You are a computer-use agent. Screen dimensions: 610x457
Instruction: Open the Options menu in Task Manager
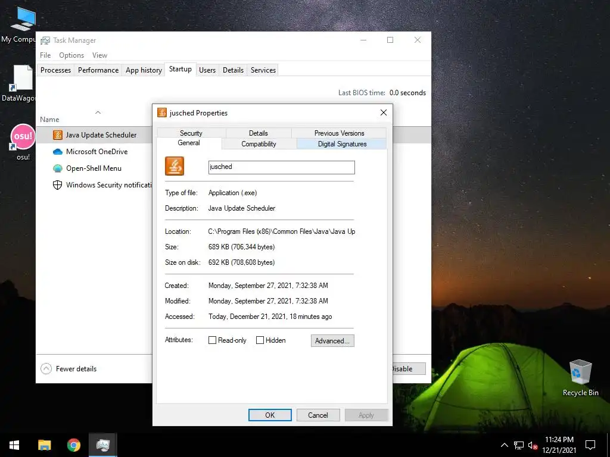point(71,55)
